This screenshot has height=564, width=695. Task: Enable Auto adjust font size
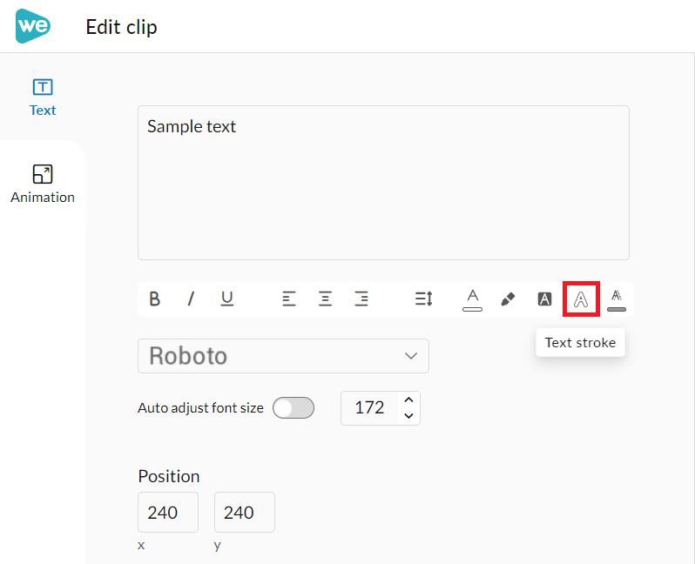point(293,407)
